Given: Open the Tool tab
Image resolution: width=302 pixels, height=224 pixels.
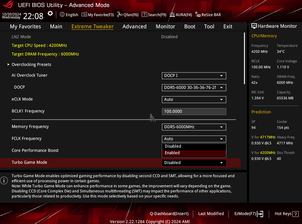Looking at the screenshot, I should 209,27.
